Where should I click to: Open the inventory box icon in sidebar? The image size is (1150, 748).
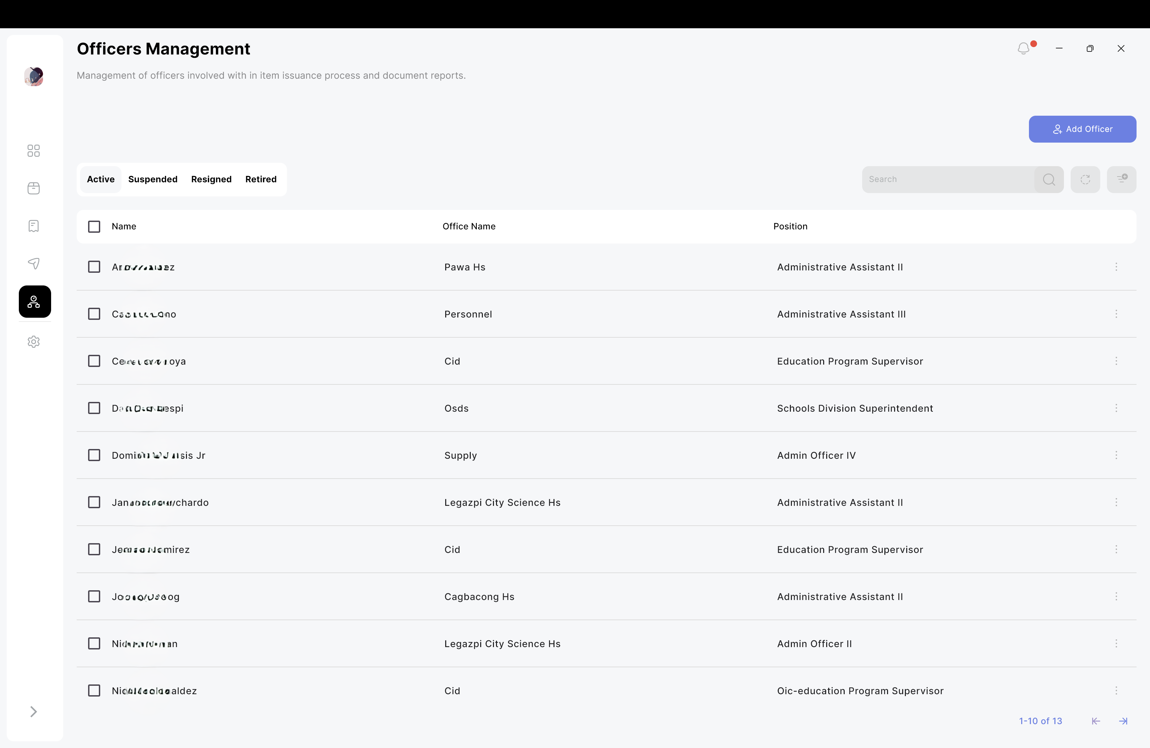click(x=33, y=188)
